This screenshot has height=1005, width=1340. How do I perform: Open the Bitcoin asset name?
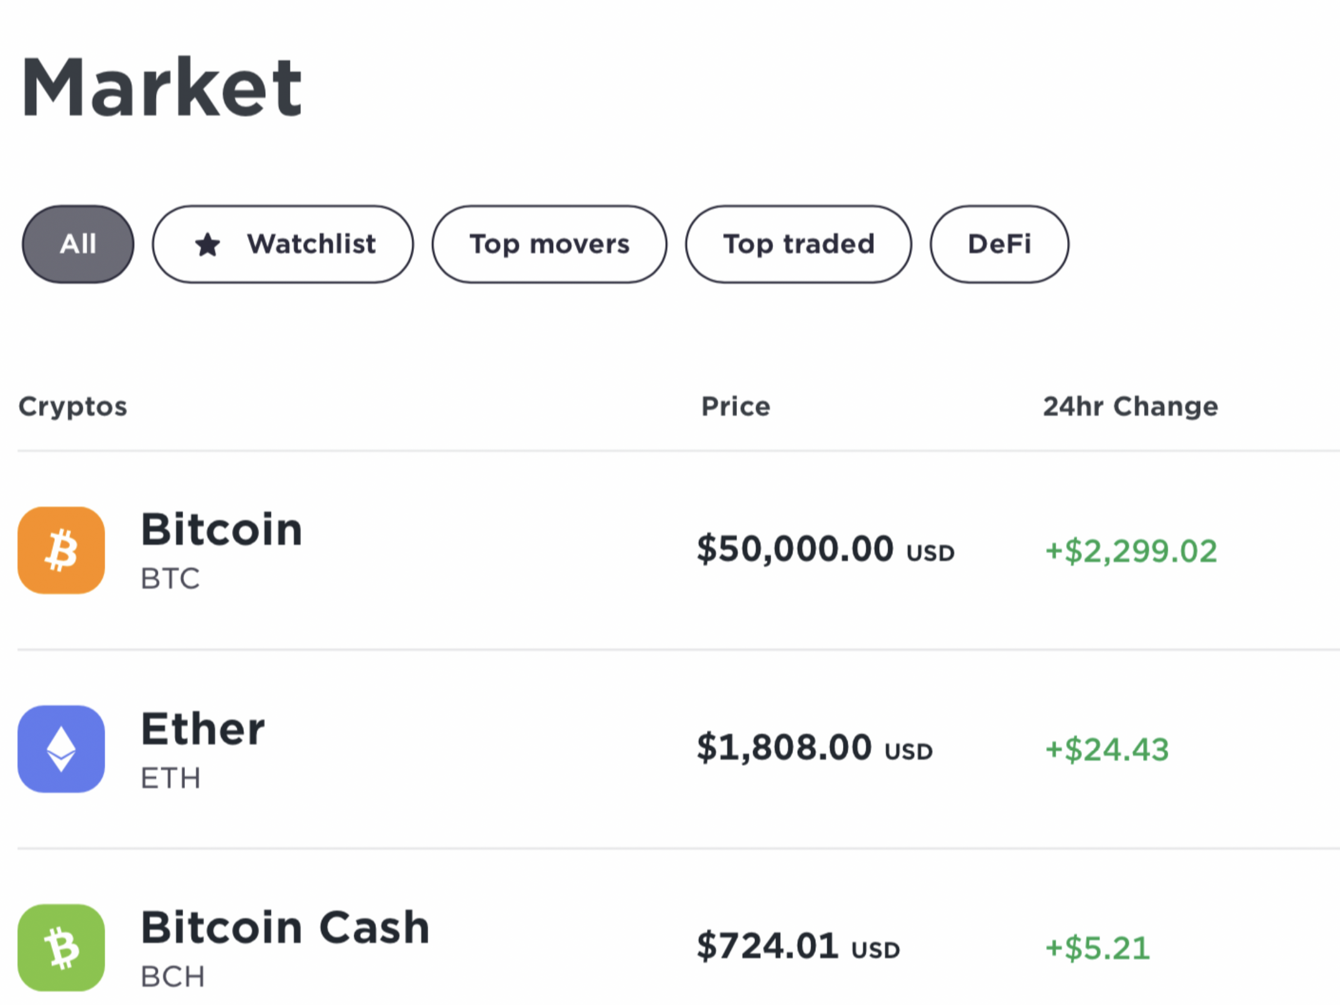click(222, 530)
